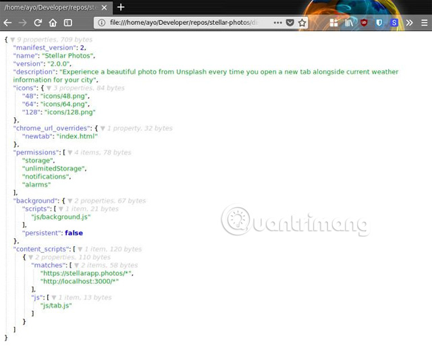Open a new tab with plus button

[121, 7]
